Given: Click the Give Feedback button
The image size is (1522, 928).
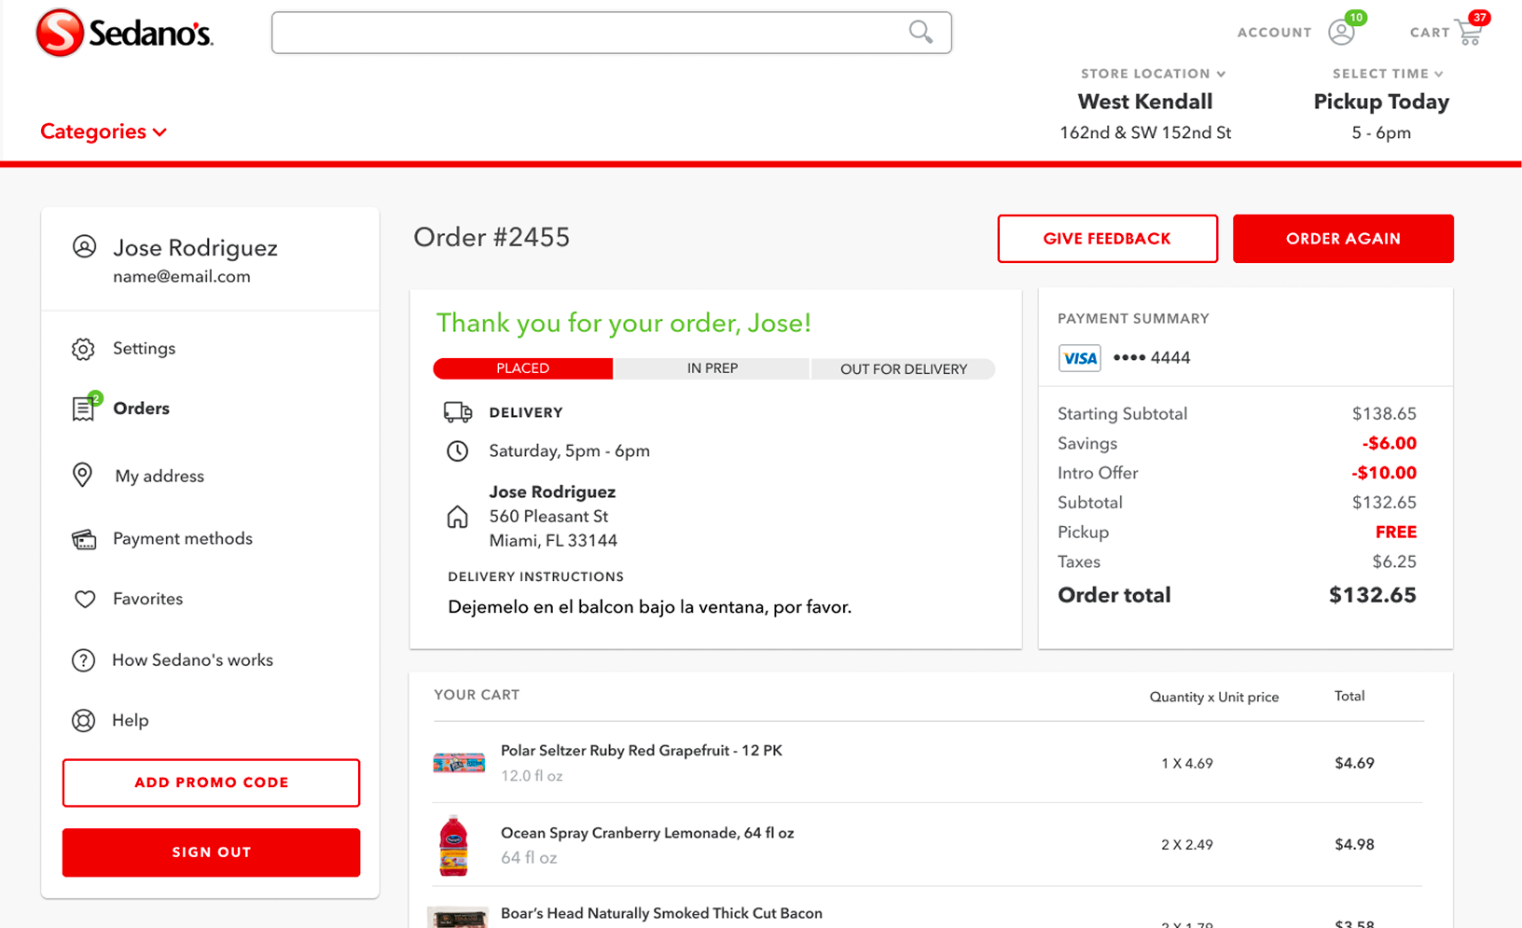Looking at the screenshot, I should tap(1107, 239).
